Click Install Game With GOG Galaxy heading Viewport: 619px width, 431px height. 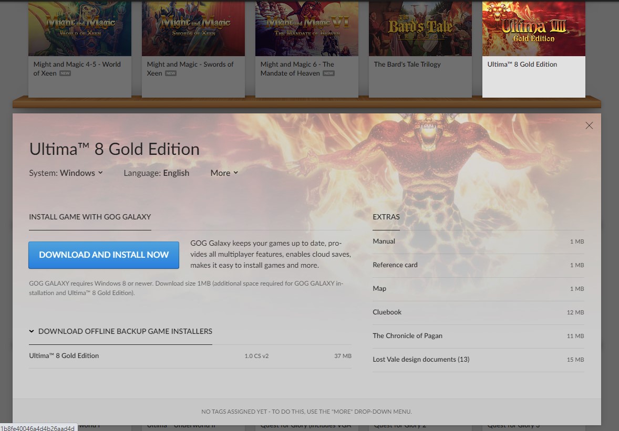(x=90, y=217)
